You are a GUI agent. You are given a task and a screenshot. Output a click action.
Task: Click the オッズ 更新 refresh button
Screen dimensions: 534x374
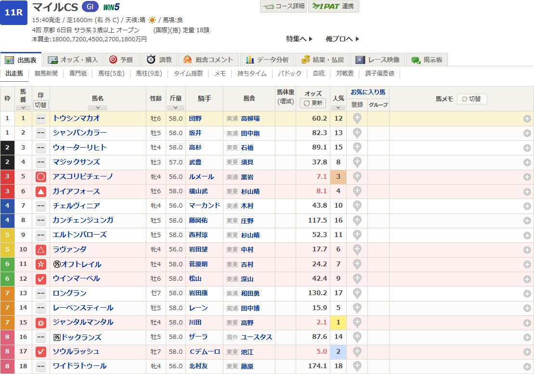click(x=313, y=103)
